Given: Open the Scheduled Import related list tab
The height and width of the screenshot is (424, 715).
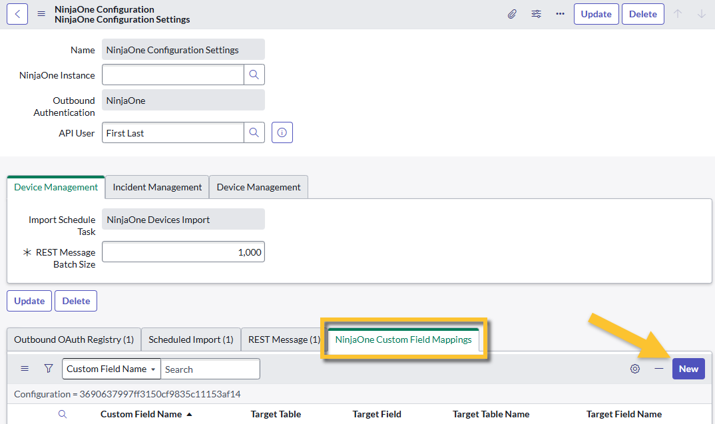Looking at the screenshot, I should click(x=190, y=339).
